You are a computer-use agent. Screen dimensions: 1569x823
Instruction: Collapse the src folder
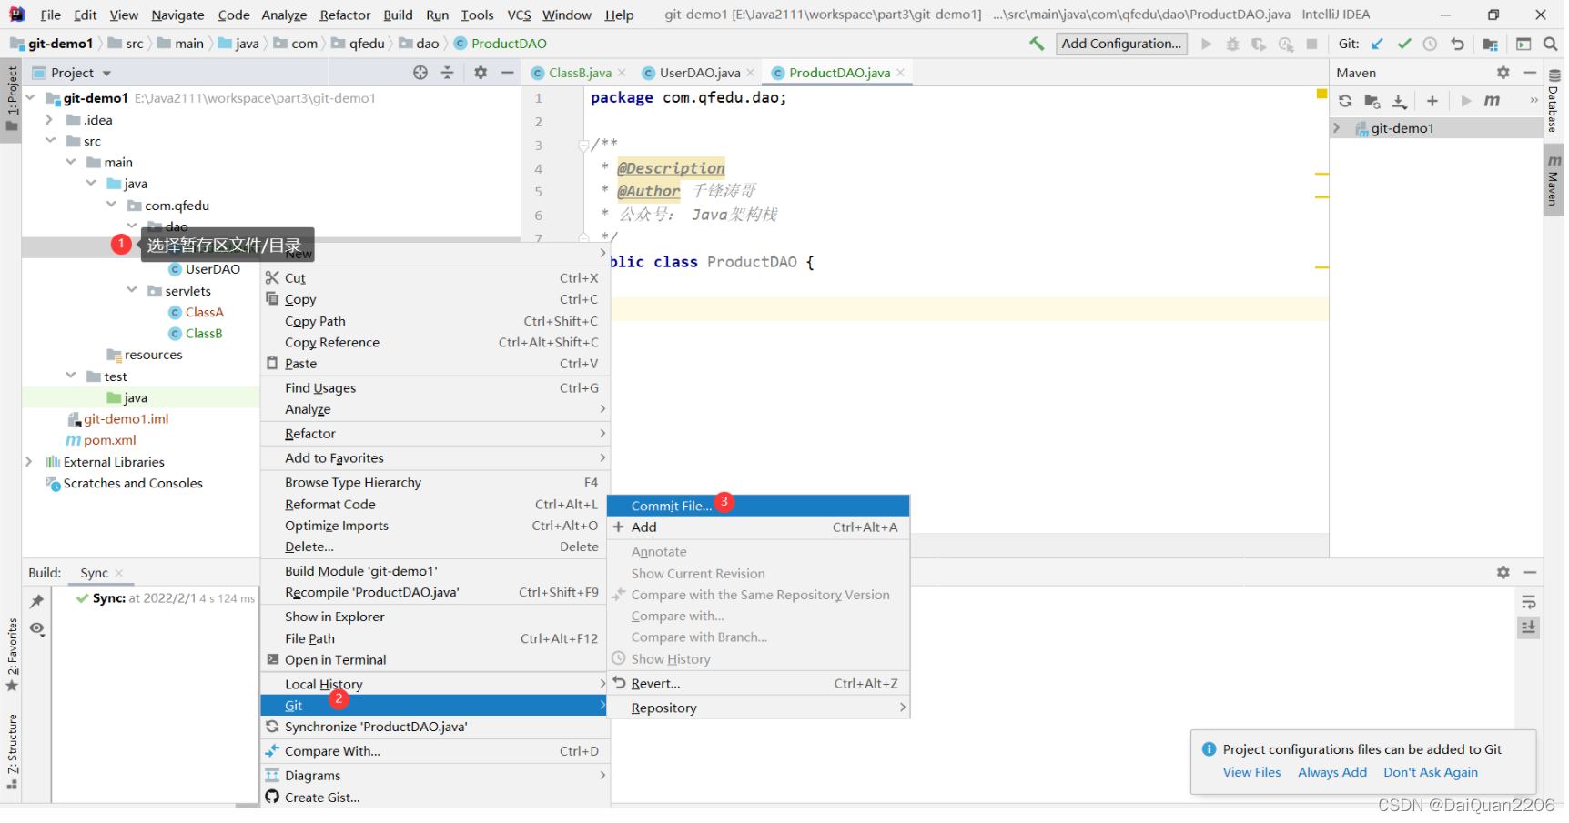pos(49,141)
